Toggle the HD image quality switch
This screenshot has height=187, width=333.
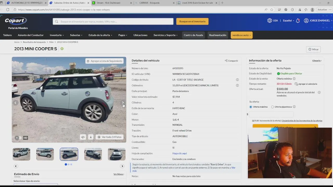click(18, 138)
